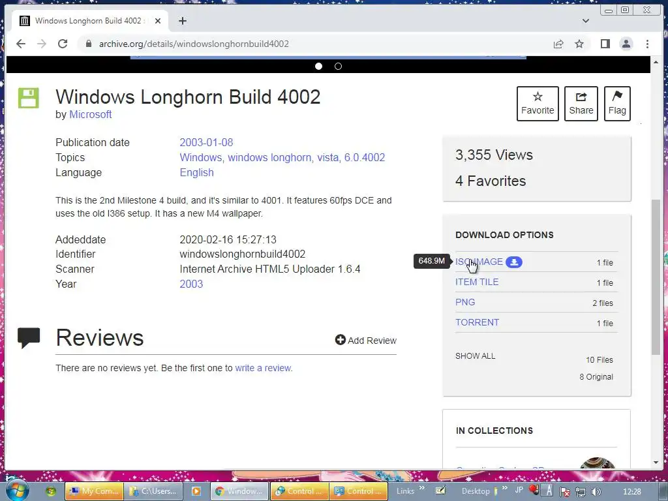Image resolution: width=668 pixels, height=501 pixels.
Task: Click Add Review
Action: pos(365,340)
